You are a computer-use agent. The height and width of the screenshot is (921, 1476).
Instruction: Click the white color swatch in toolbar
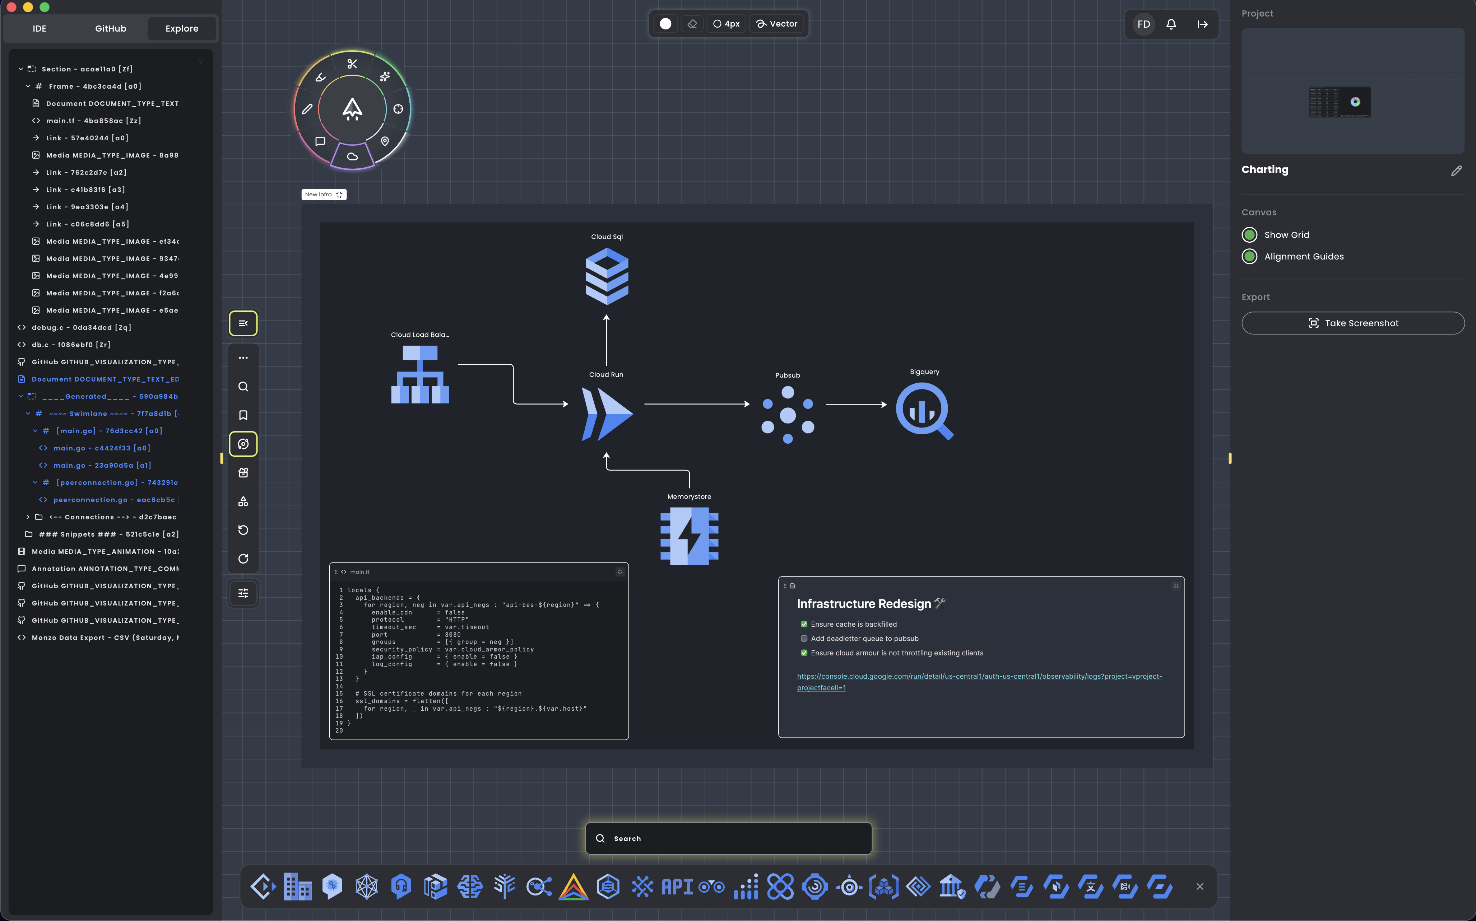click(x=665, y=24)
